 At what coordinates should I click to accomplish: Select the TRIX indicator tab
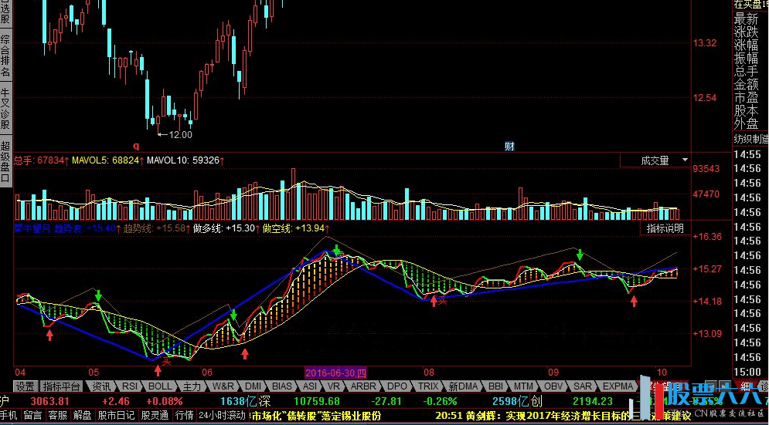428,386
